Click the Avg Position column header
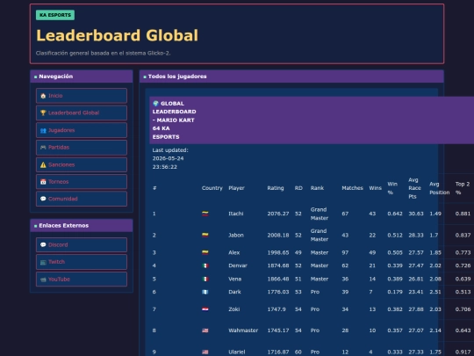Screen dimensions: 474x356 coord(439,188)
